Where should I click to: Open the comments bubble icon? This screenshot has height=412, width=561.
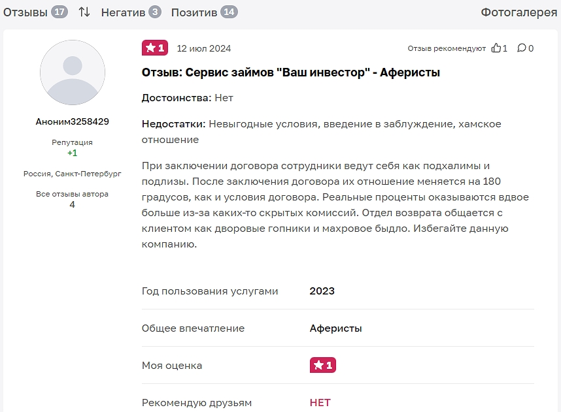[x=521, y=48]
